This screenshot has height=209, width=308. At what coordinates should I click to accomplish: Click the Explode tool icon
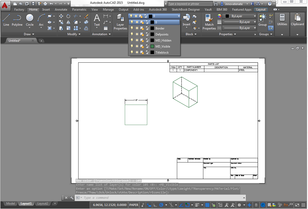86,22
